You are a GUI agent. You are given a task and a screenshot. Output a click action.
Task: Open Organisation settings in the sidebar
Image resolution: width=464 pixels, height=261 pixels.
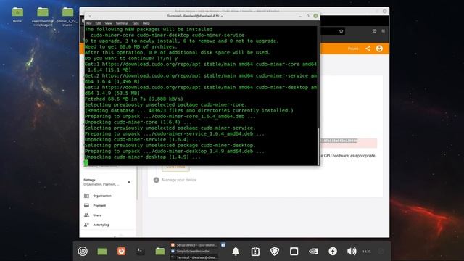click(102, 196)
